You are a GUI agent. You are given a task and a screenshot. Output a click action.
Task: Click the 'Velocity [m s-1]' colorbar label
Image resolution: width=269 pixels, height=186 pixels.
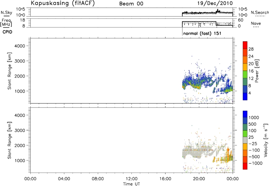[266, 140]
